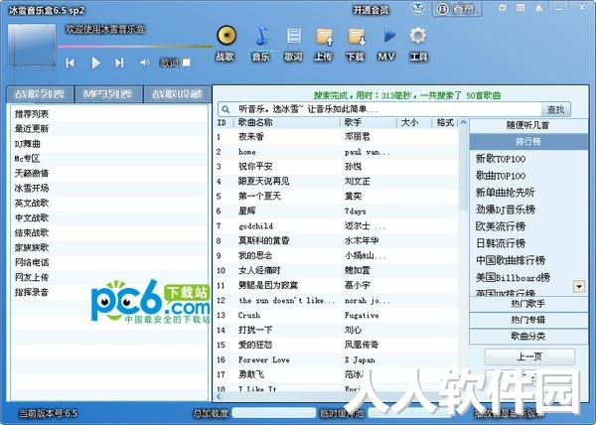Open the 欧美流行榜 chart

(501, 226)
